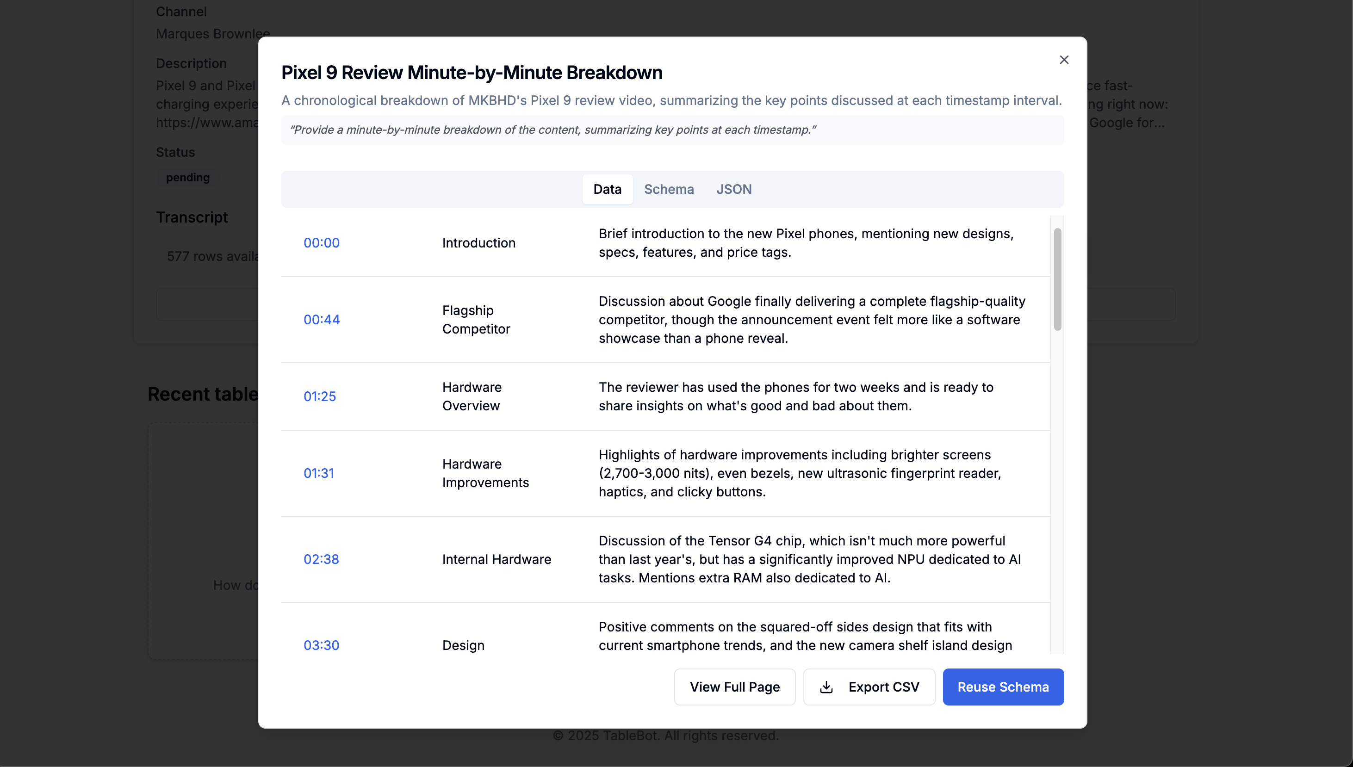The width and height of the screenshot is (1353, 767).
Task: Click the table's vertical scrollbar thumb
Action: [1057, 279]
